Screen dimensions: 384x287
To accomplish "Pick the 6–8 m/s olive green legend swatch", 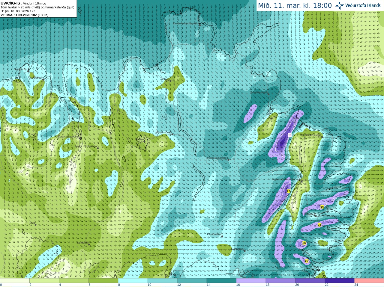I will (x=103, y=281).
